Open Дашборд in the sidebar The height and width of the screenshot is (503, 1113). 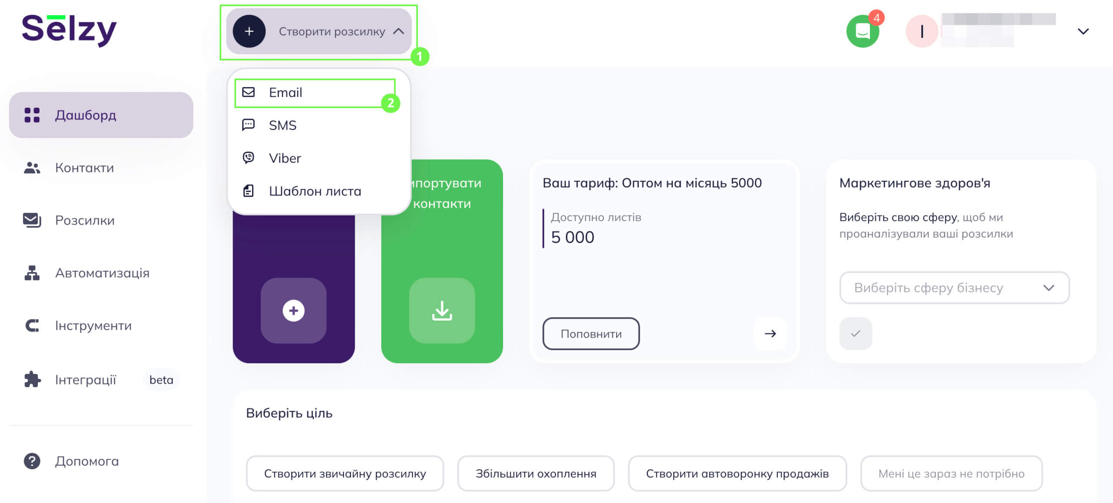point(101,115)
